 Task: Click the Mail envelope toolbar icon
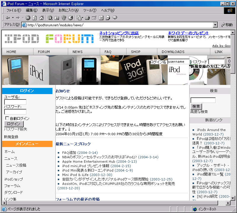click(x=79, y=18)
